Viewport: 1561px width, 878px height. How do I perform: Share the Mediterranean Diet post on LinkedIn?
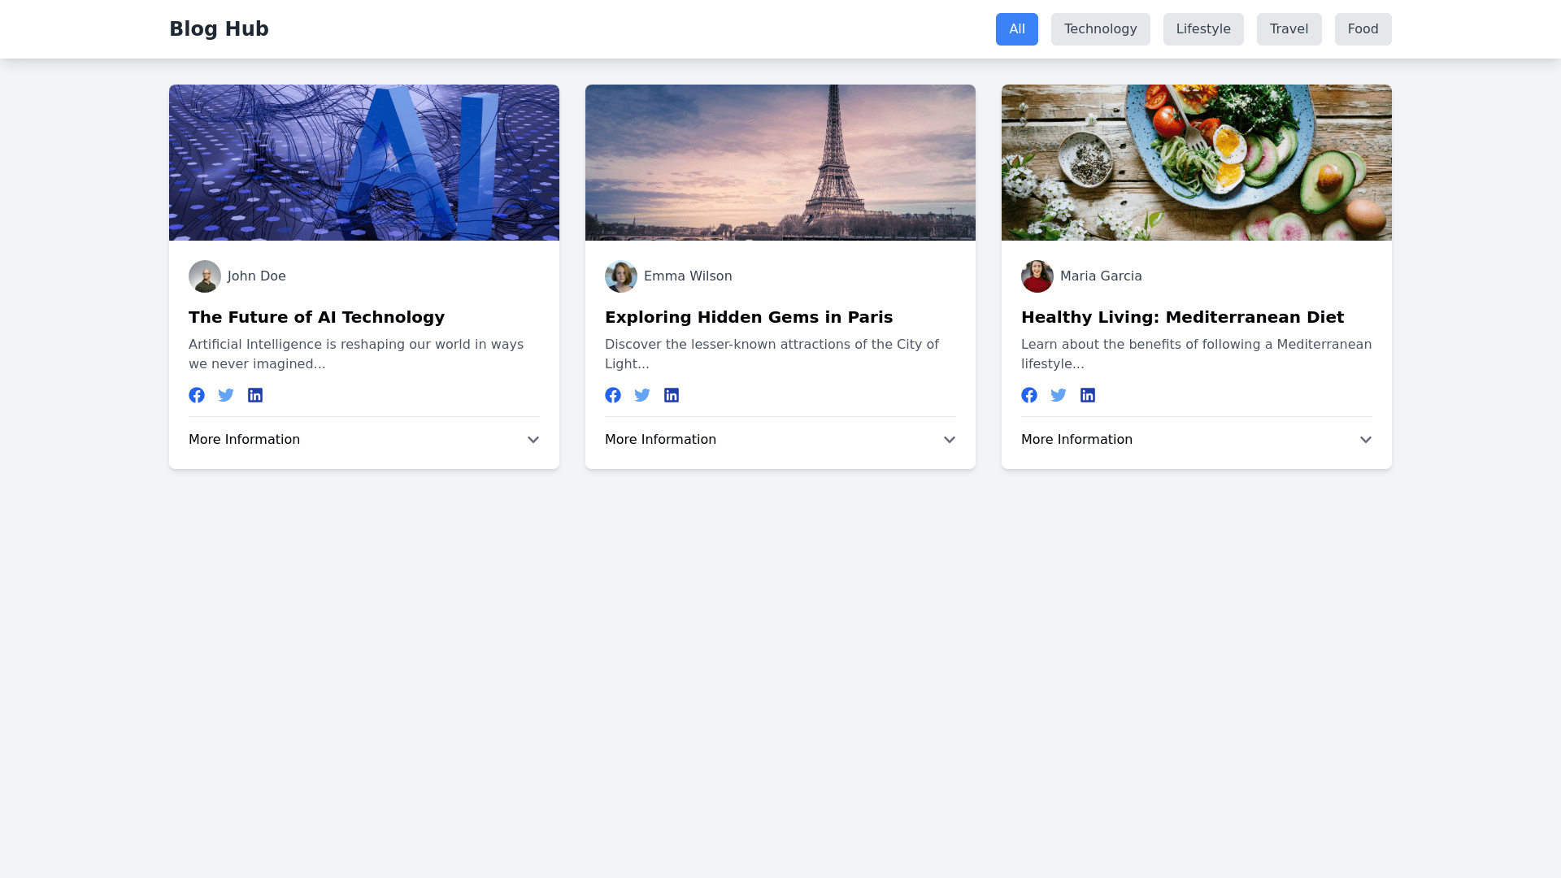1088,395
